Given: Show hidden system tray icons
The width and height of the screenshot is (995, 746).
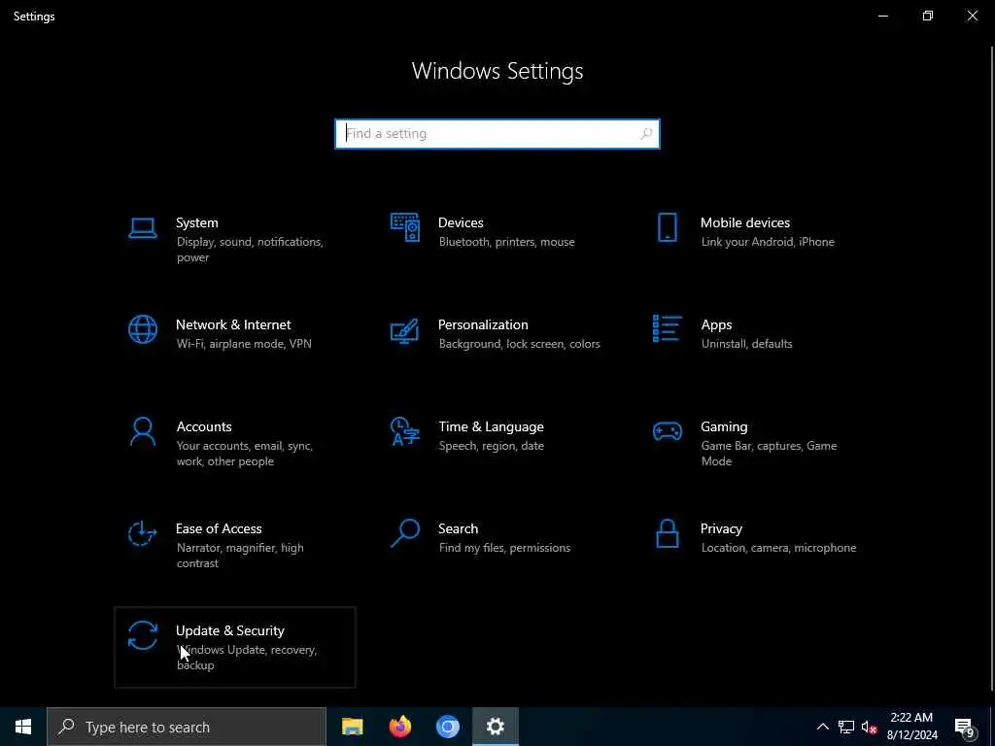Looking at the screenshot, I should point(822,727).
